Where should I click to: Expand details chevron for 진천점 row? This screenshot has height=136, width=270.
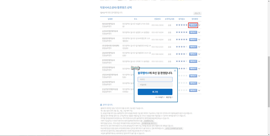(x=199, y=69)
